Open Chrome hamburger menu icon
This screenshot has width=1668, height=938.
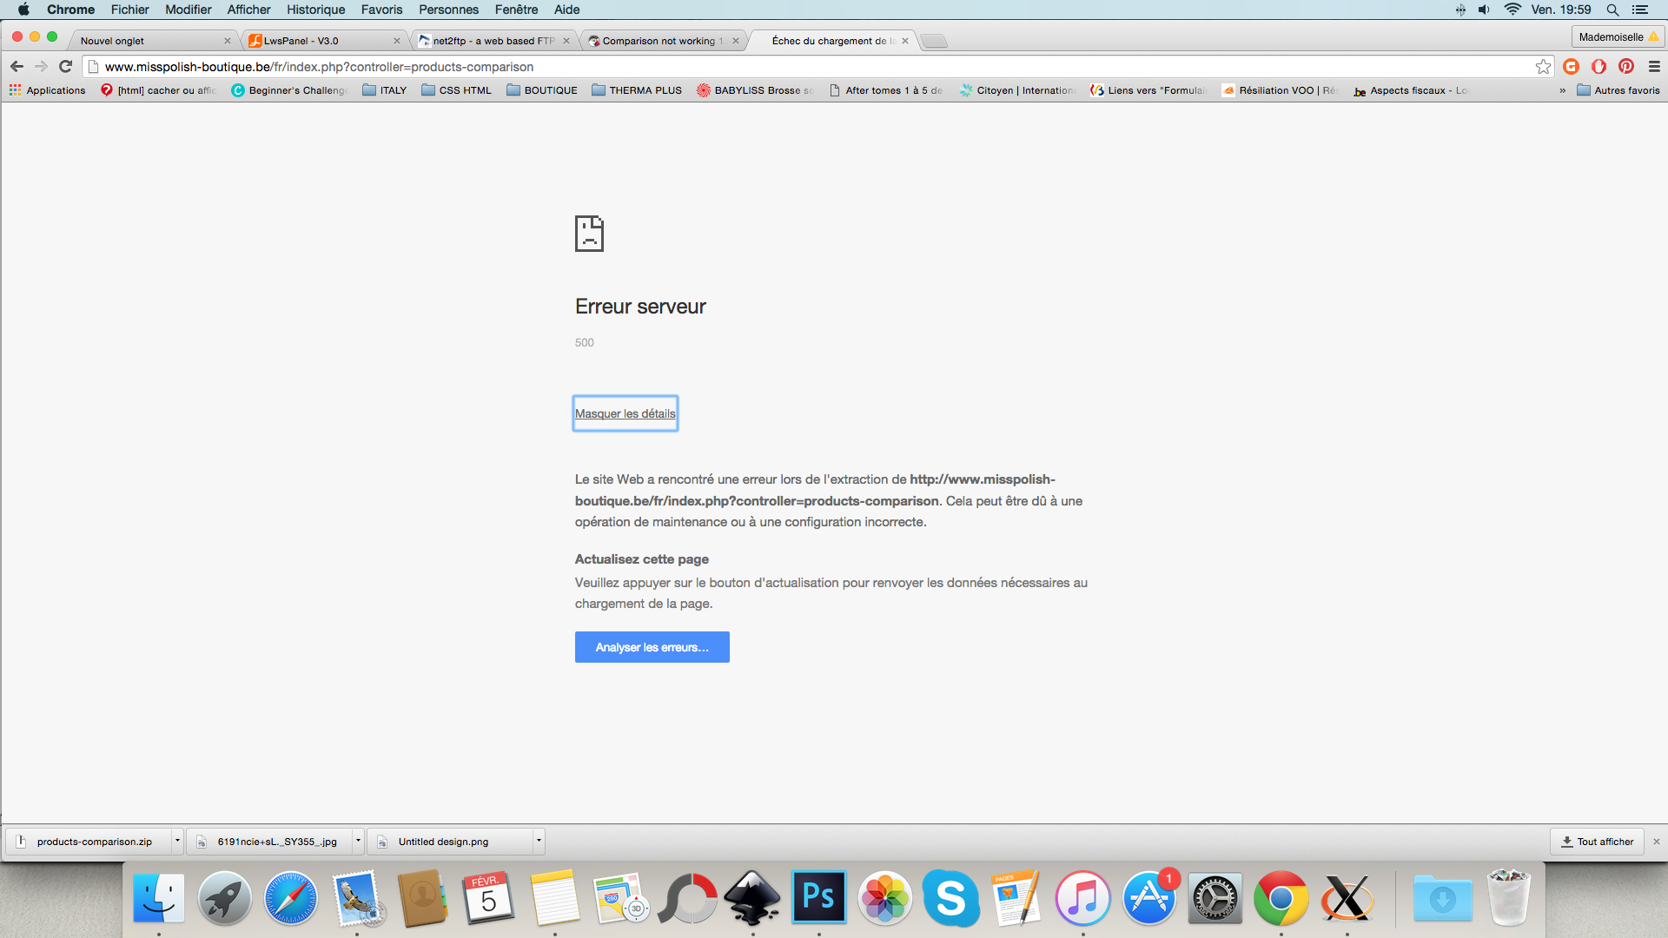point(1654,67)
